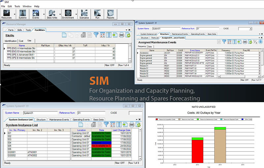Open the Window menu

(27, 6)
